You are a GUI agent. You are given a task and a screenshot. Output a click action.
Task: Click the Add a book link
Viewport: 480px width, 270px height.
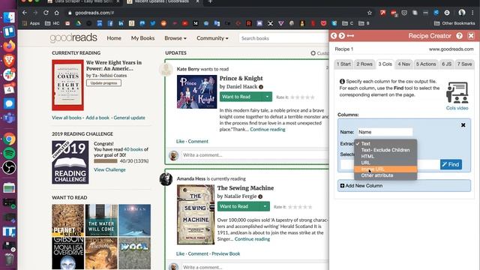pos(97,118)
